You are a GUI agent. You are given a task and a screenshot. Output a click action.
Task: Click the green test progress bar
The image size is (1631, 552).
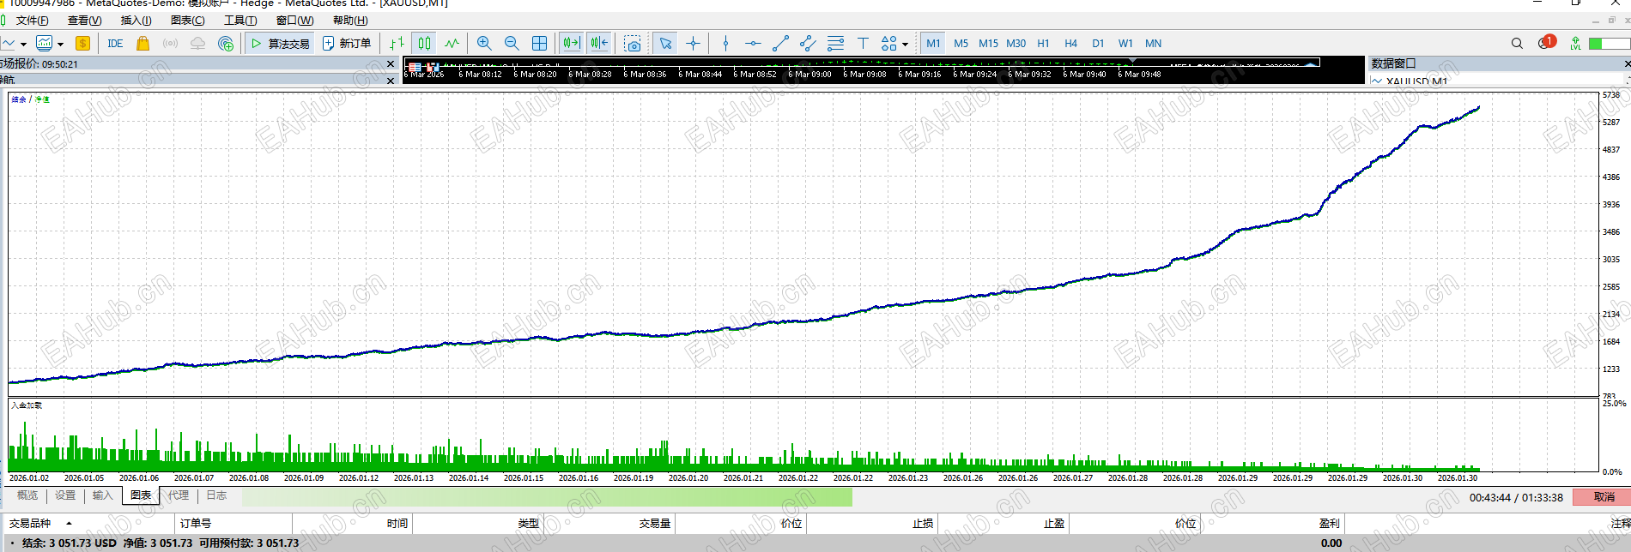547,497
